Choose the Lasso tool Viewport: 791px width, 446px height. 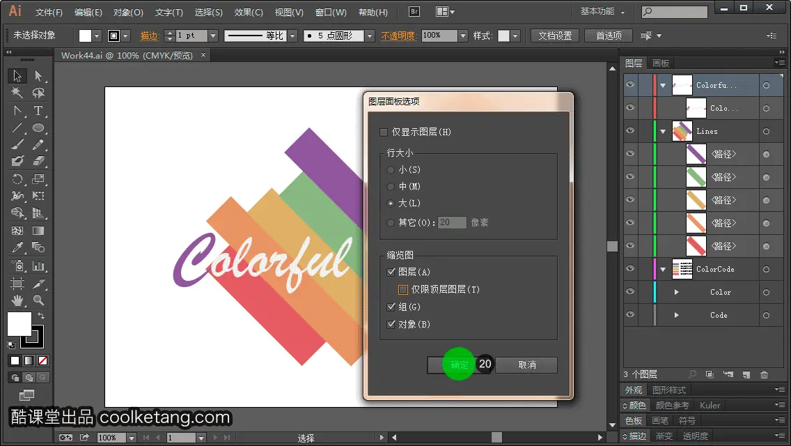click(x=38, y=93)
